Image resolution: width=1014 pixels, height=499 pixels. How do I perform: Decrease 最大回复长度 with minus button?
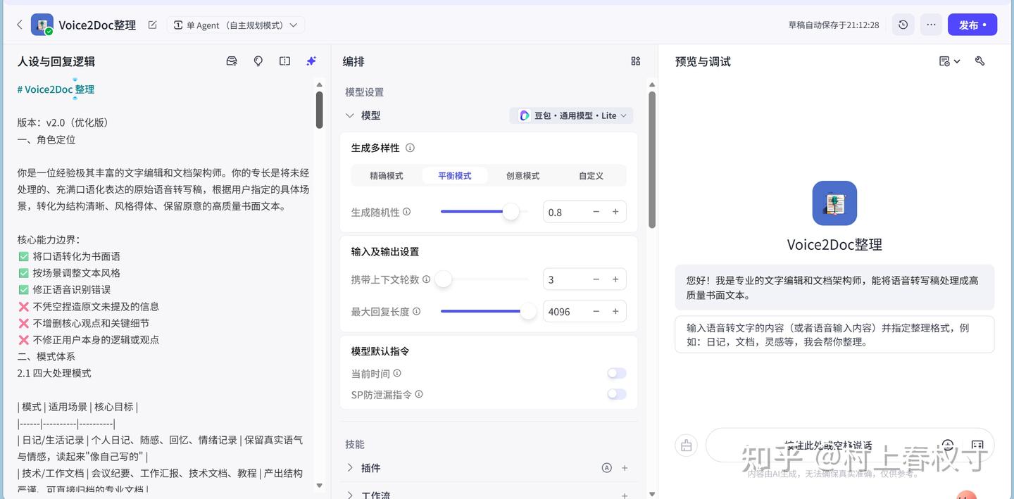(x=596, y=311)
